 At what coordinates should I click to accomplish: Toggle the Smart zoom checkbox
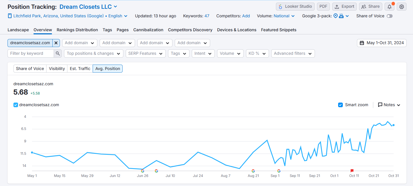pos(340,105)
